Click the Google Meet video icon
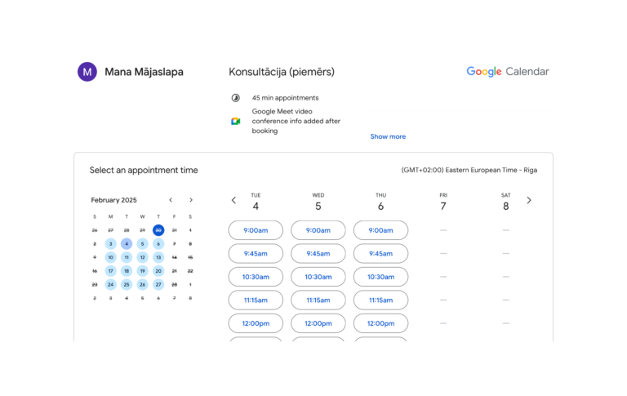Image resolution: width=627 pixels, height=396 pixels. (235, 121)
